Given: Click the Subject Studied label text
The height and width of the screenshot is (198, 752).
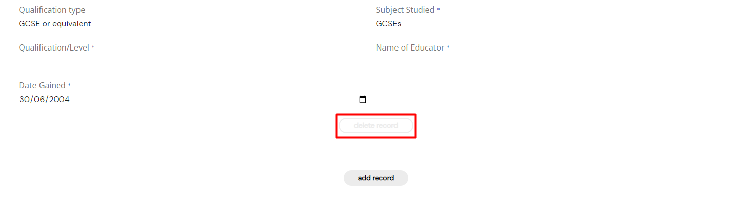Looking at the screenshot, I should (x=405, y=10).
